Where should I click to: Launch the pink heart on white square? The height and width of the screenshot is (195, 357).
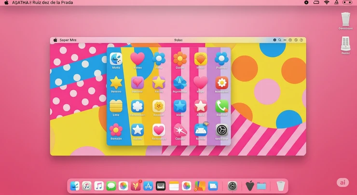(159, 130)
